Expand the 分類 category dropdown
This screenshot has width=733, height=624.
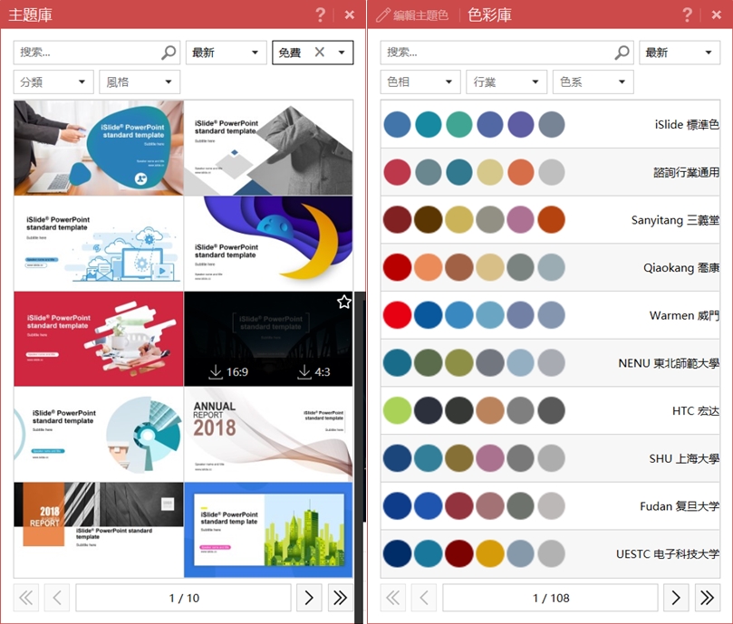pos(53,82)
